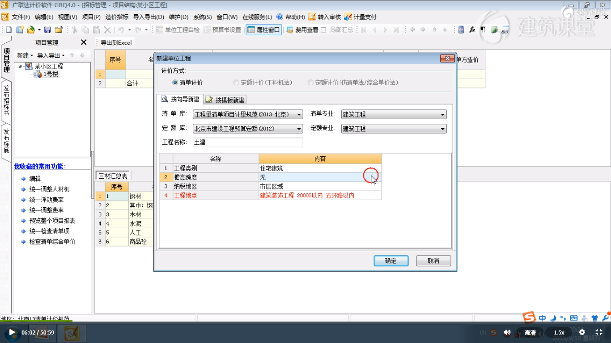Click the fx formula icon
This screenshot has height=343, width=611.
(472, 30)
